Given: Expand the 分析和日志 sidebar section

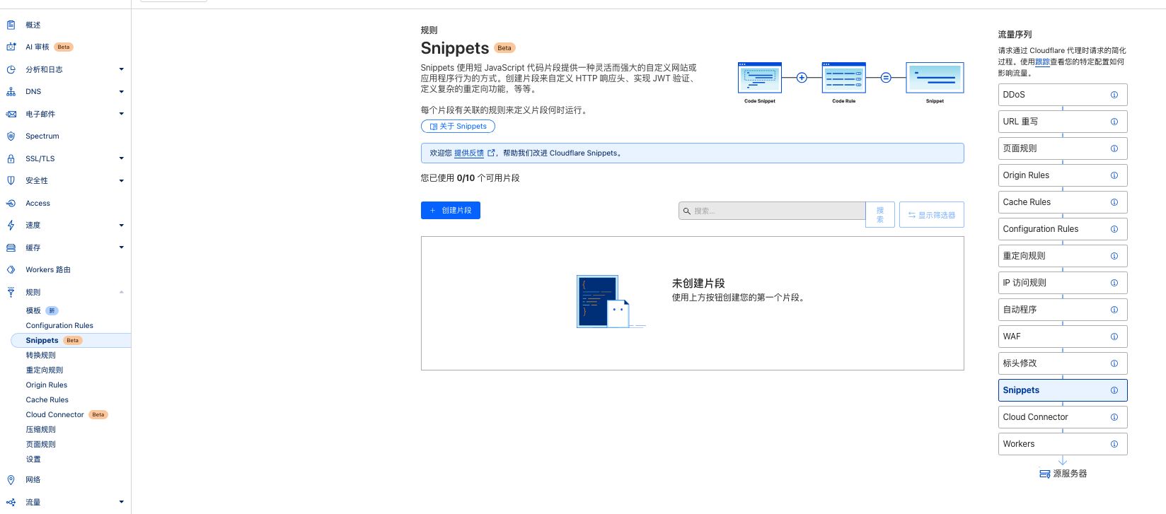Looking at the screenshot, I should click(x=121, y=69).
